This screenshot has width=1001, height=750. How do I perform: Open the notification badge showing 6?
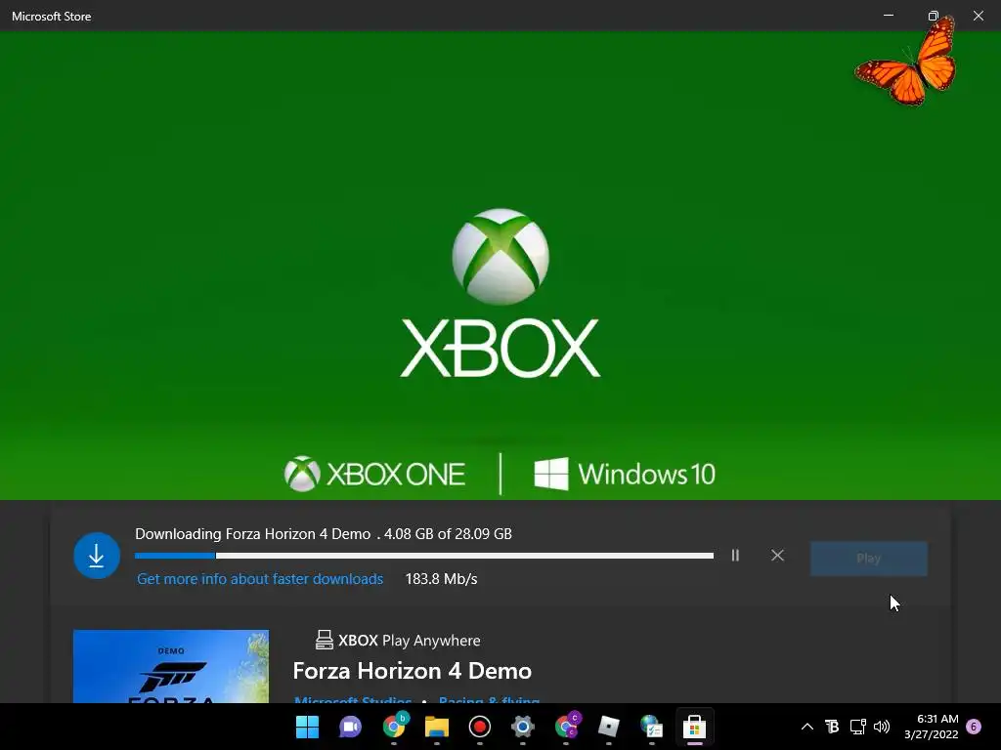(x=974, y=727)
